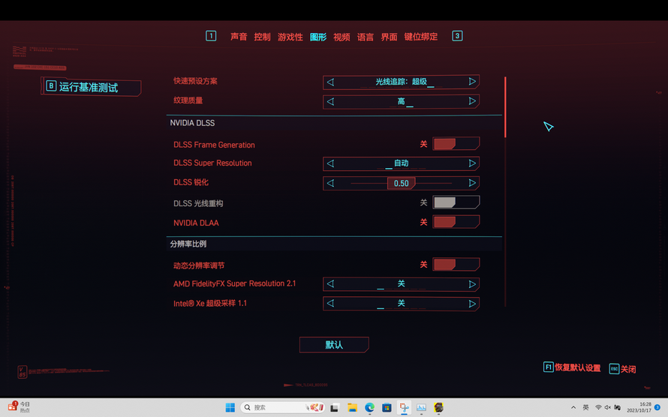Click the previous-tab key icon labeled 1
The image size is (668, 417).
(x=211, y=36)
